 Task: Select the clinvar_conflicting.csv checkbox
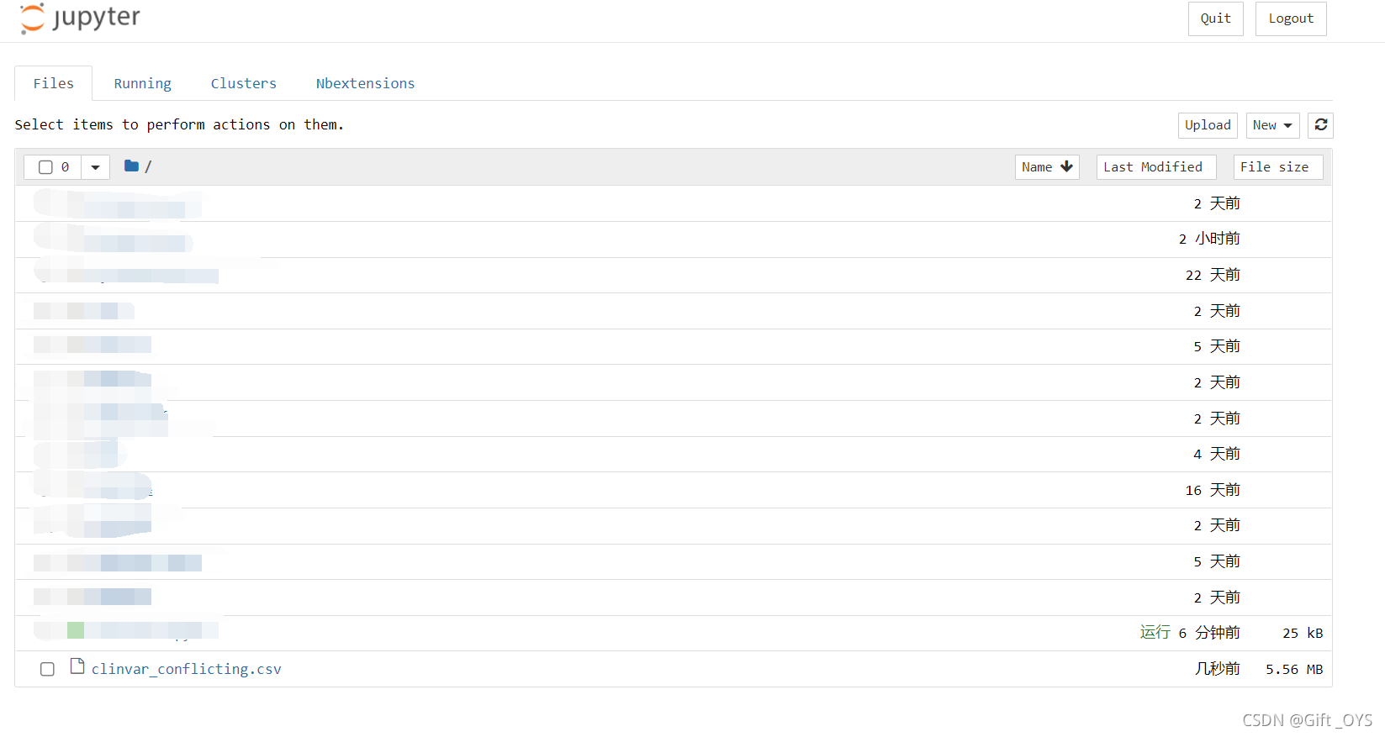(x=47, y=669)
